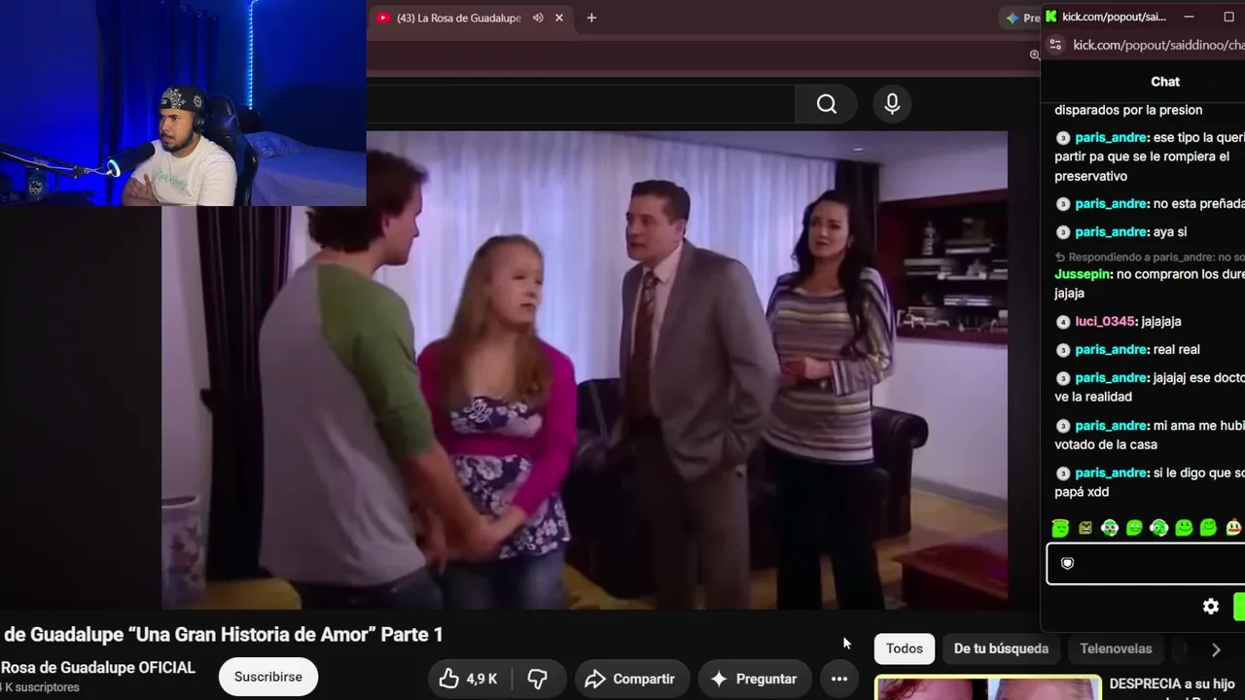
Task: Insert the sixth green emote, the wide-smile one
Action: point(1184,528)
